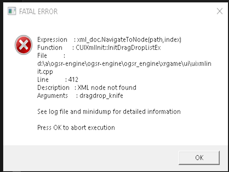Close the FATAL ERROR dialog window
229x172 pixels.
[220, 11]
